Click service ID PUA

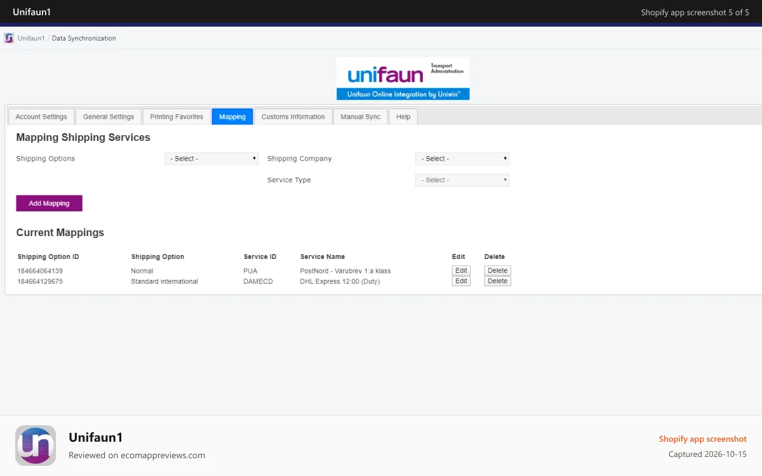tap(250, 271)
